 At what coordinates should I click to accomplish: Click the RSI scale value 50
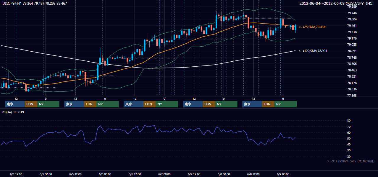coord(349,138)
